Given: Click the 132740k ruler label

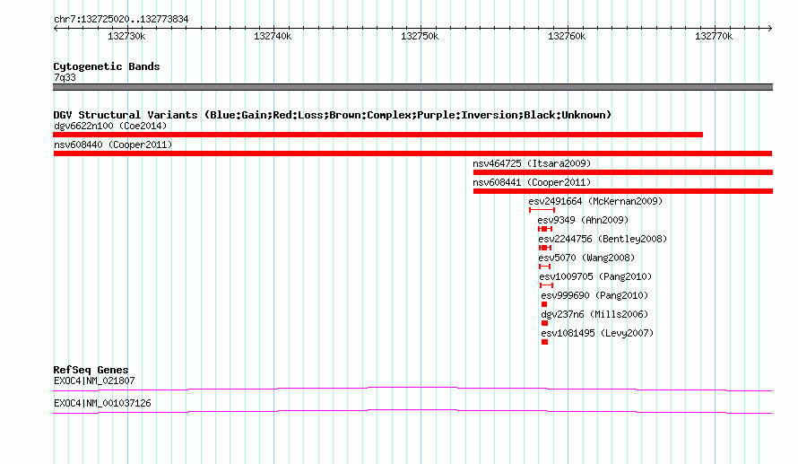Looking at the screenshot, I should coord(273,36).
